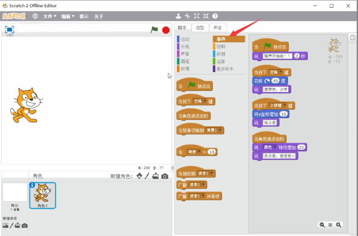Select the 侦测 block category

coord(219,54)
